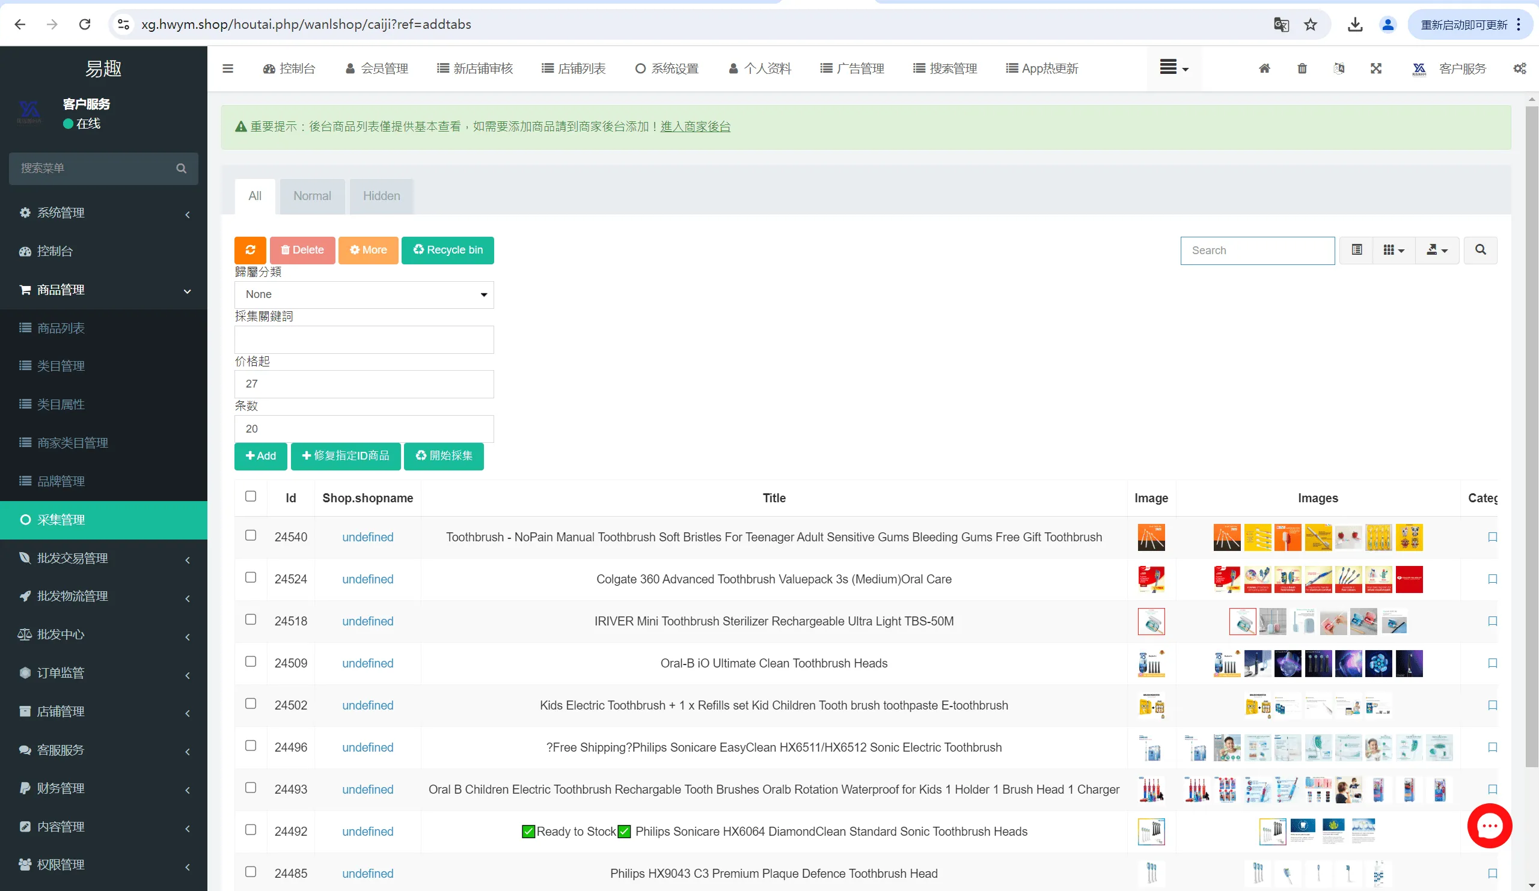The image size is (1539, 891).
Task: Open 店铺列表 in top navigation
Action: (x=574, y=68)
